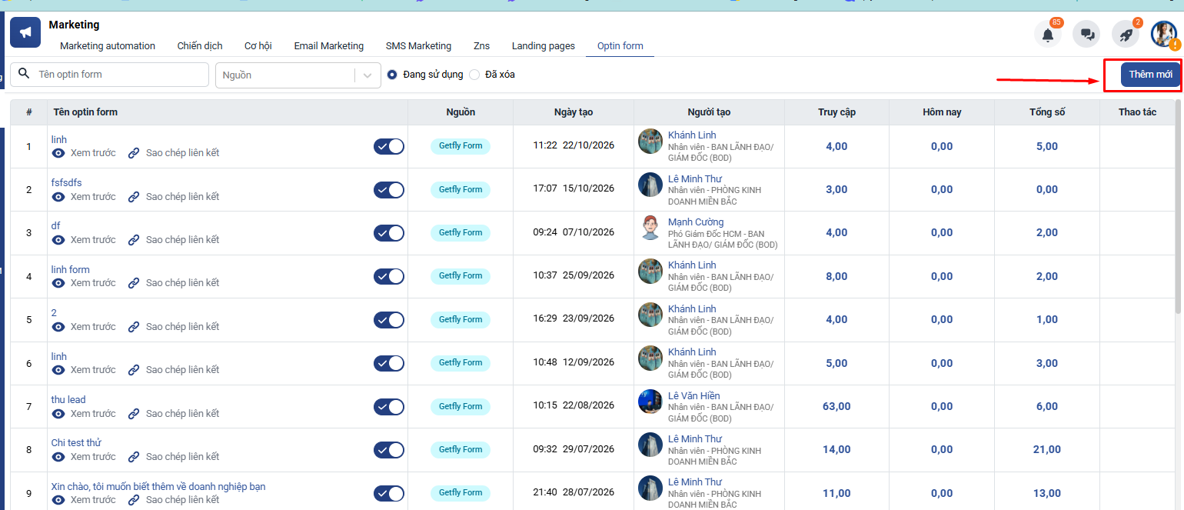Click Lê Văn Hiển's avatar
This screenshot has height=510, width=1184.
(650, 402)
